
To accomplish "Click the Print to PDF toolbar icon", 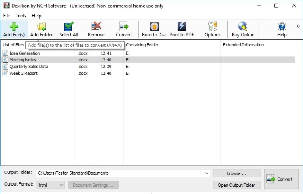I will tap(182, 26).
